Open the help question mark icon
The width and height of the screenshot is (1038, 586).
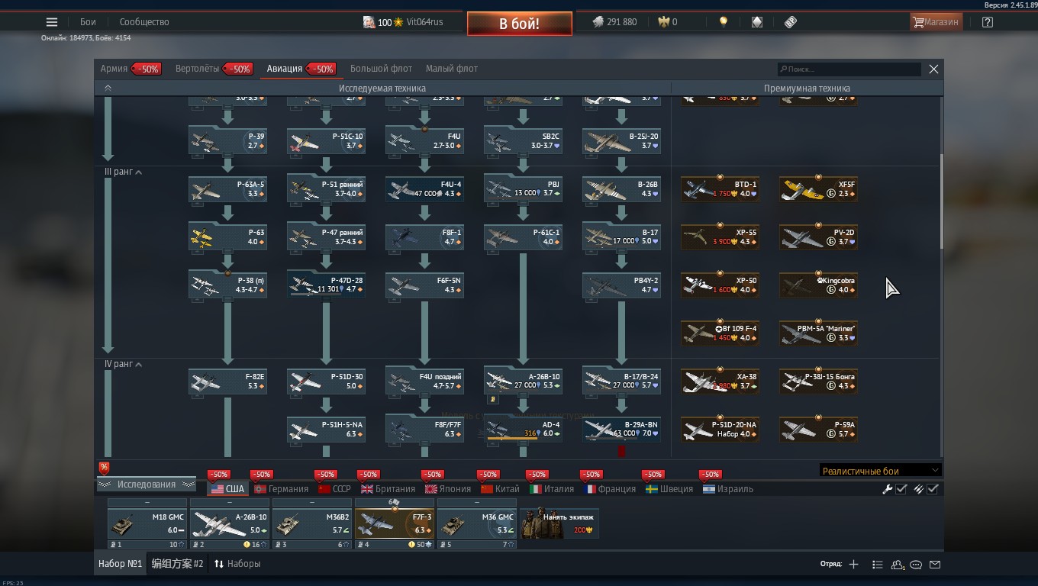tap(988, 22)
